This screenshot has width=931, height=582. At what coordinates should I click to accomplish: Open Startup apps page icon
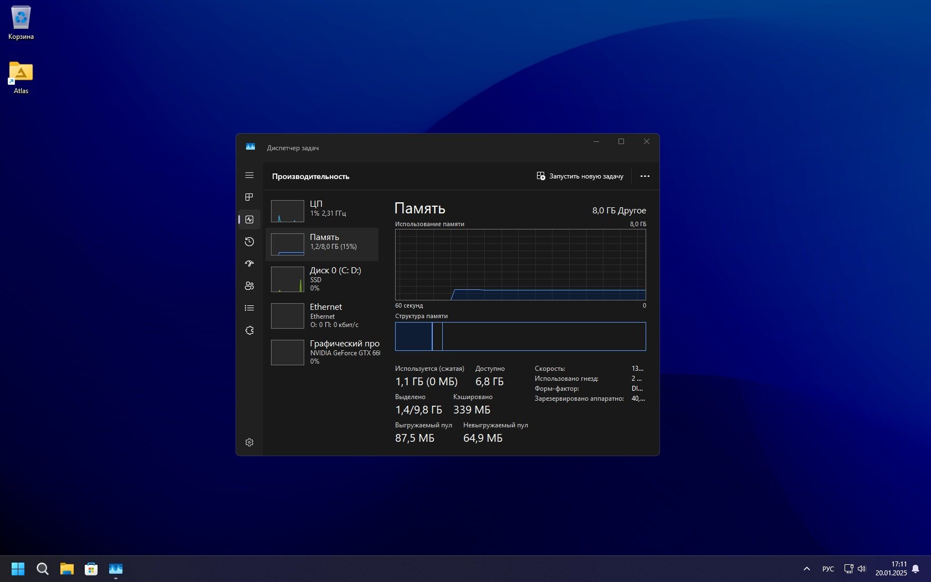(x=249, y=264)
